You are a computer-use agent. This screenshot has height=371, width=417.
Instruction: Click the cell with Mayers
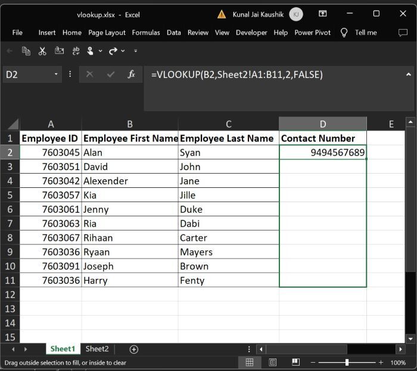tap(228, 252)
